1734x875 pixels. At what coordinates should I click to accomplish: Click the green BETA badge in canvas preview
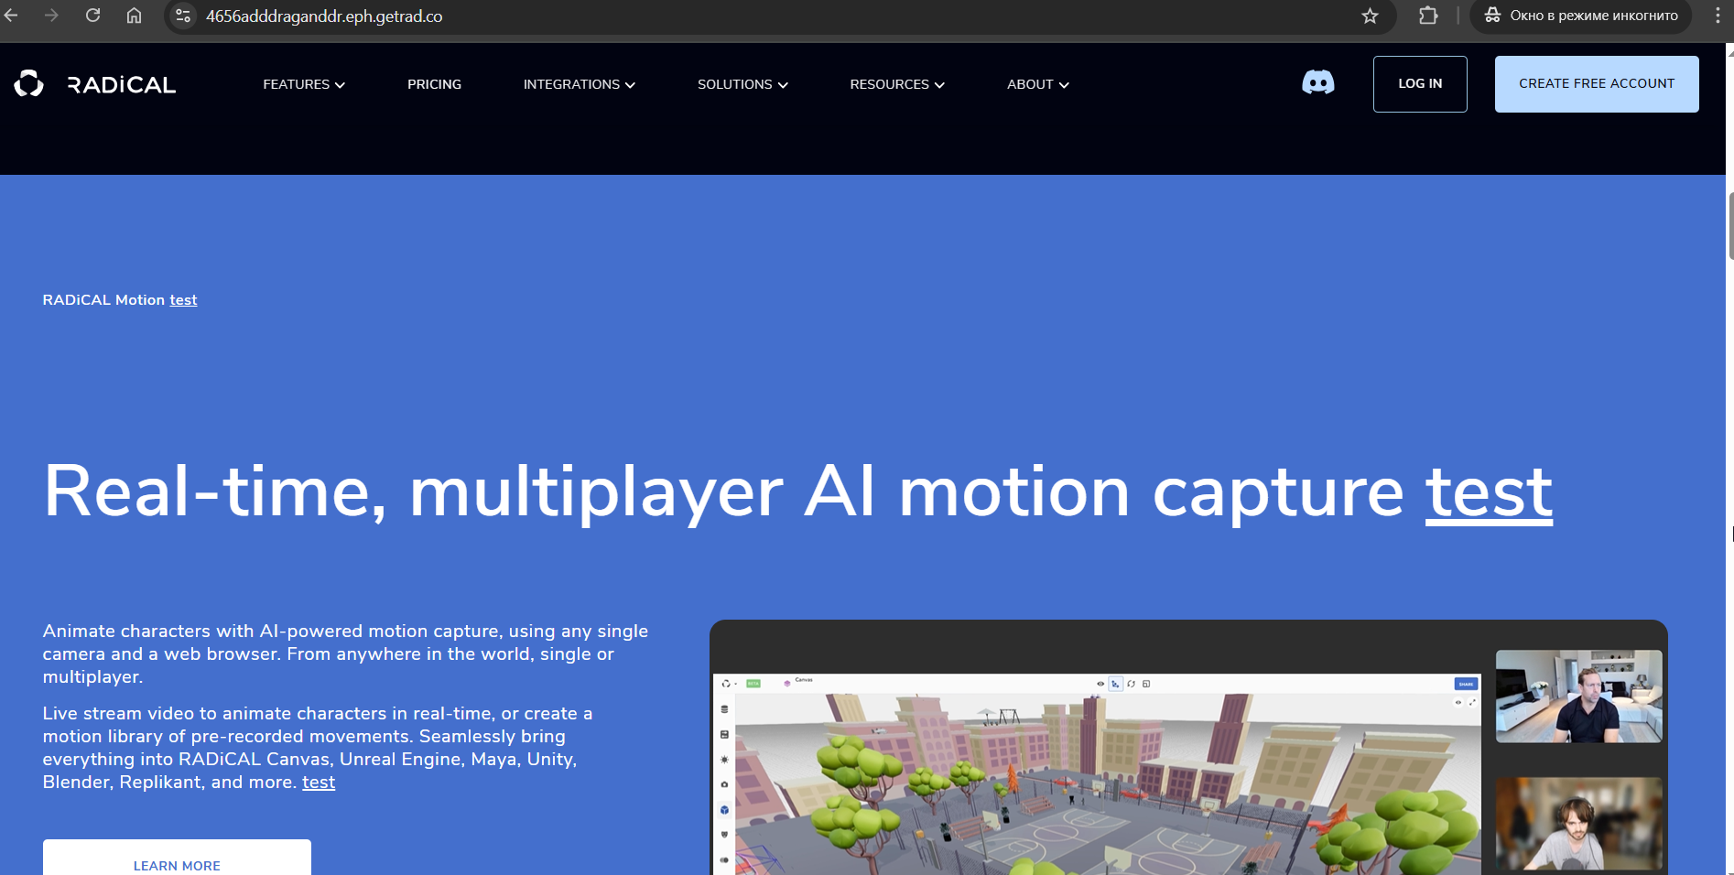(753, 684)
